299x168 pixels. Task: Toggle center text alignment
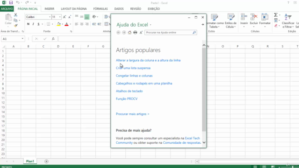[82, 24]
